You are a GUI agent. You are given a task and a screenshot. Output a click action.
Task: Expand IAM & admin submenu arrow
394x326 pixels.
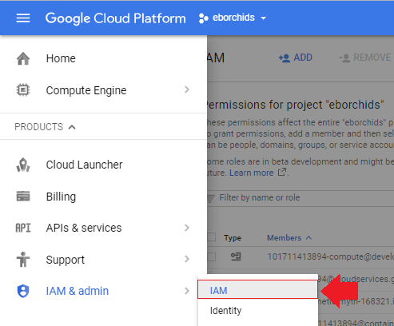pyautogui.click(x=187, y=291)
